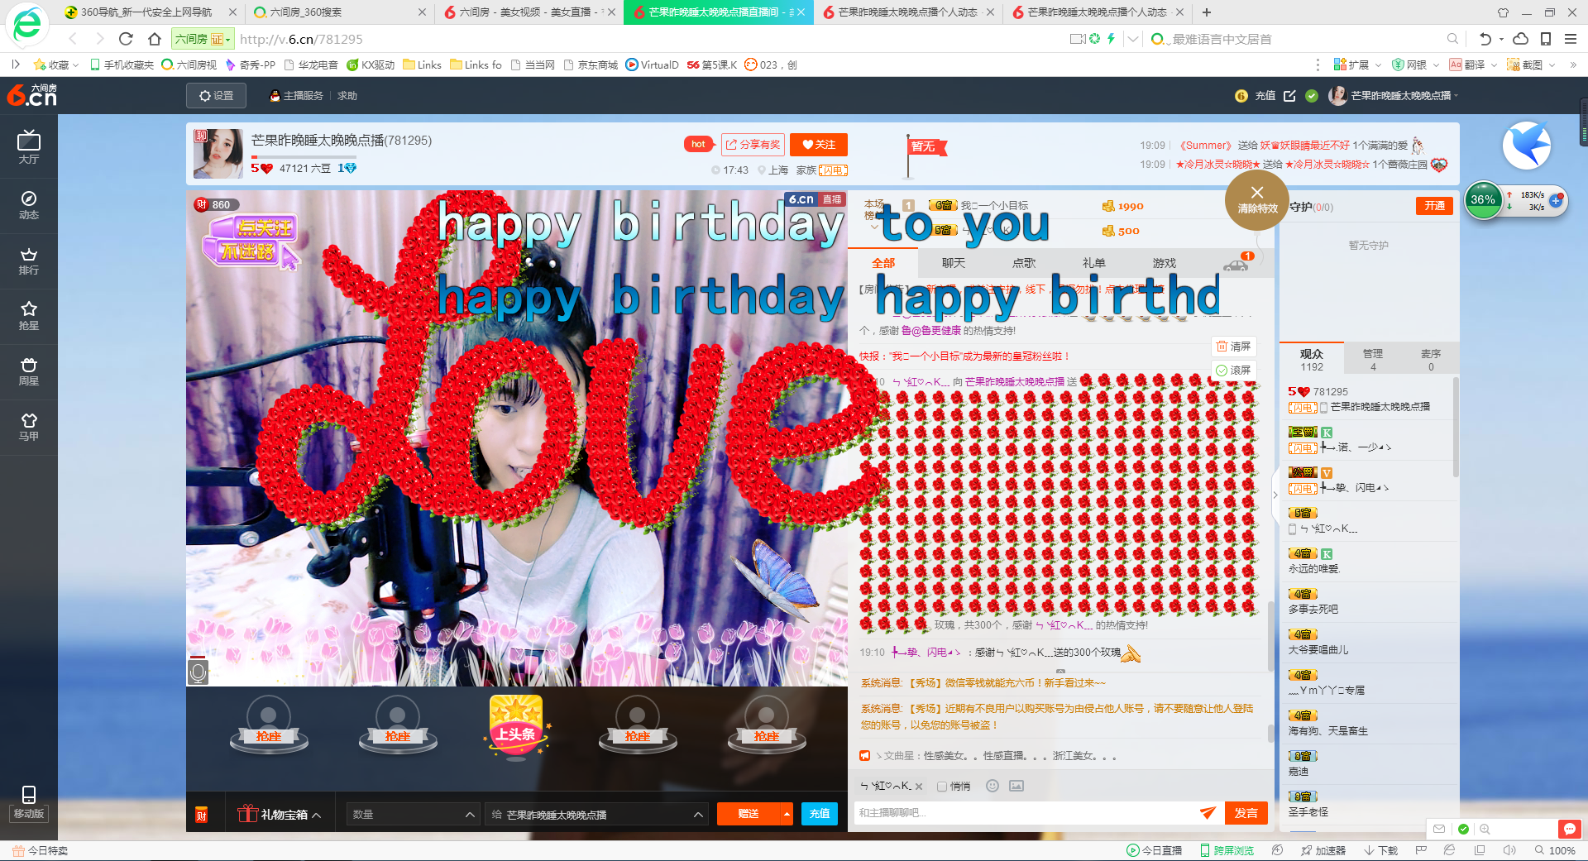Click the browser home icon
This screenshot has height=861, width=1588.
(x=155, y=39)
